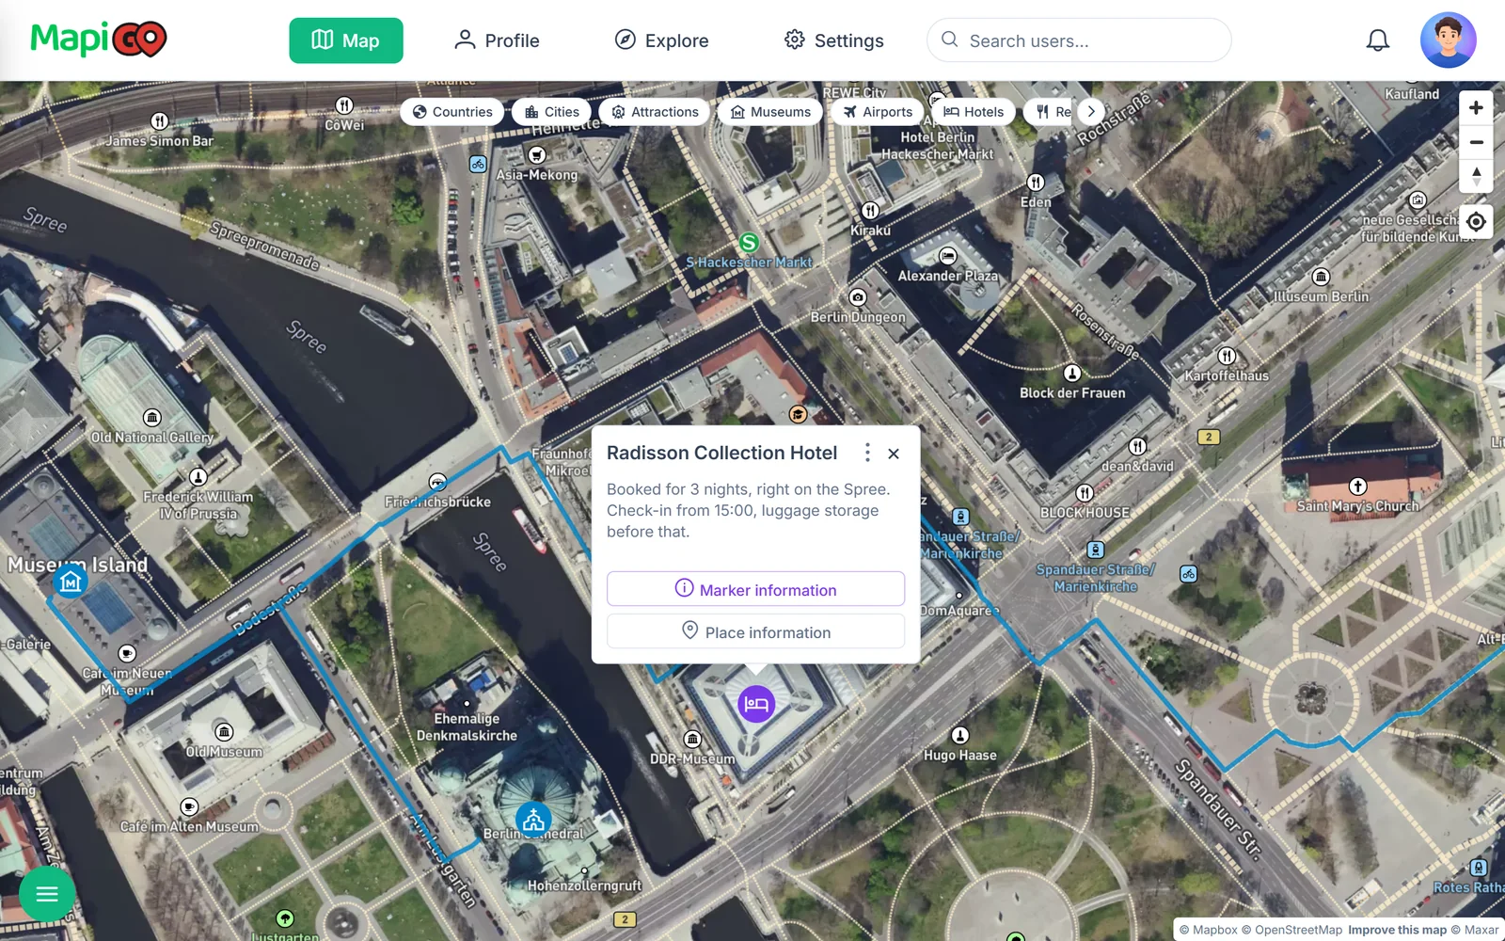This screenshot has height=941, width=1505.
Task: Open the Mapbox attribution link
Action: tap(1209, 930)
